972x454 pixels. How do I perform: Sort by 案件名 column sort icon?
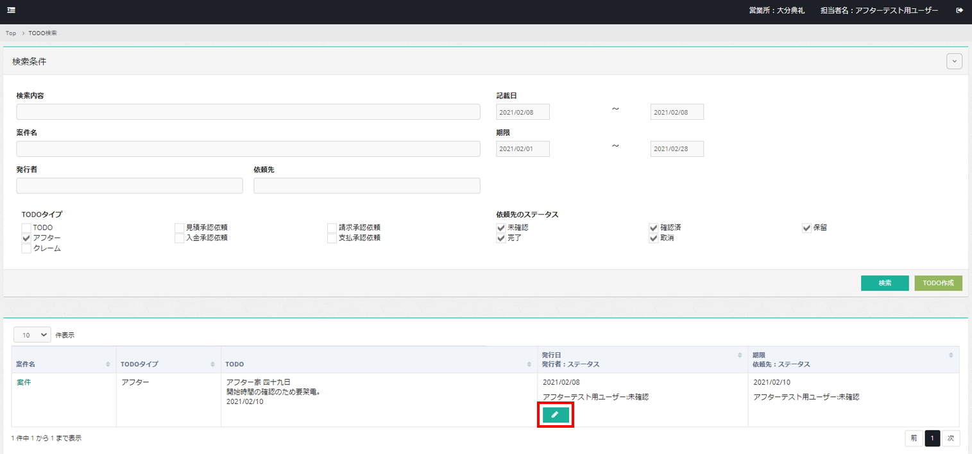click(x=108, y=364)
